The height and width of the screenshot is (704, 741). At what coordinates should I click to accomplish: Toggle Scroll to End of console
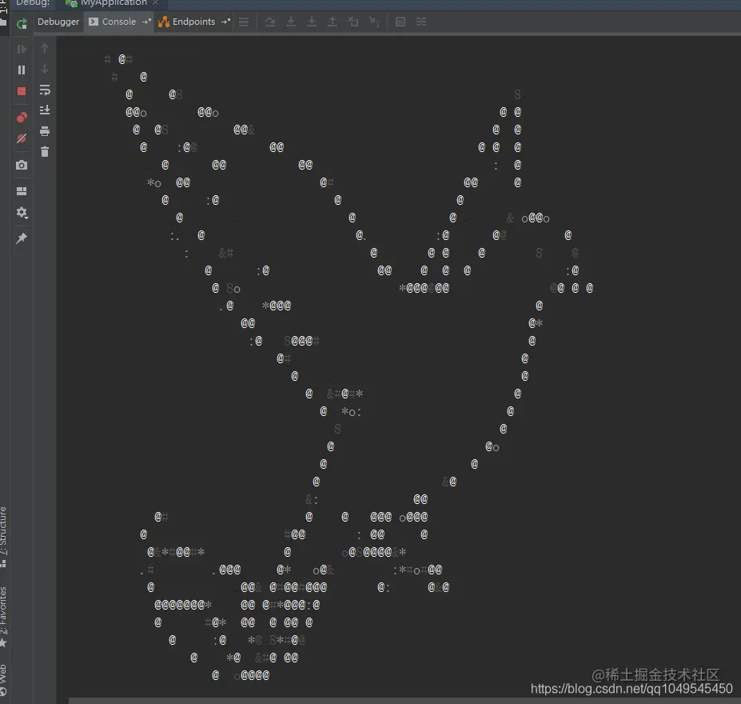45,110
